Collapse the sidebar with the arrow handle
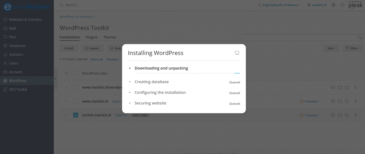 56,79
